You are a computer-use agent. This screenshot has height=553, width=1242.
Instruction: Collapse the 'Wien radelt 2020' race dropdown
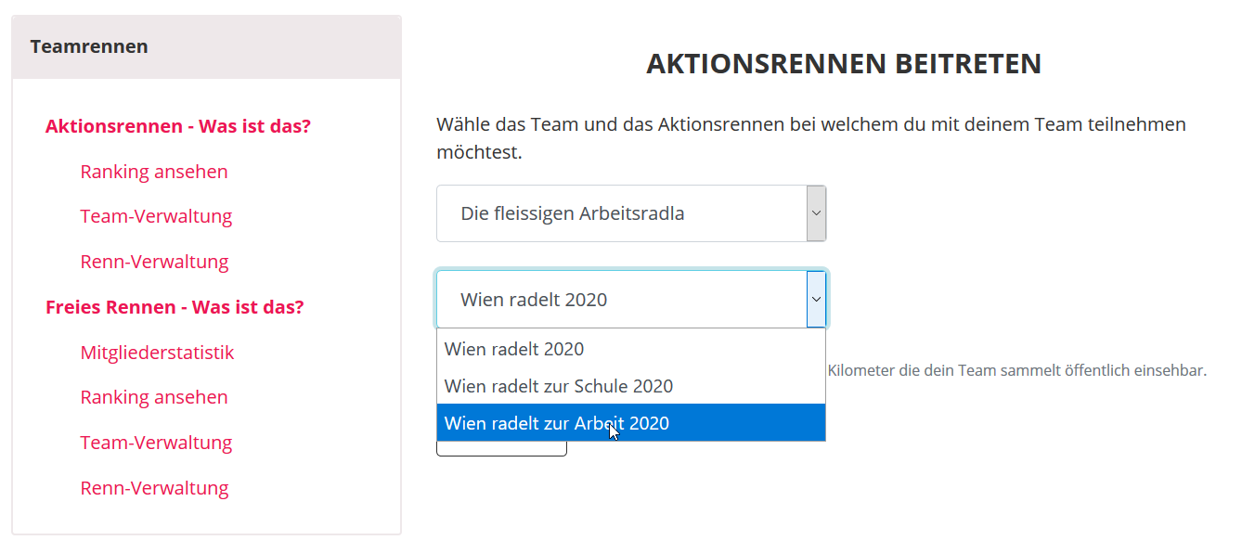pos(631,299)
